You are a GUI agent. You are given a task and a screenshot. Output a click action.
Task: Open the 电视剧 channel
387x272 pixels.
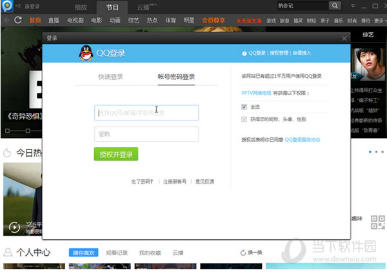coord(75,21)
